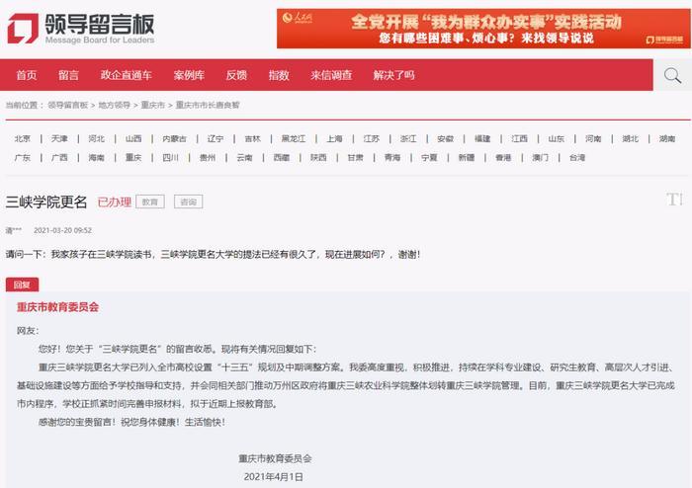Choose 台湾 in the region list
Viewport: 692px width, 488px height.
576,158
